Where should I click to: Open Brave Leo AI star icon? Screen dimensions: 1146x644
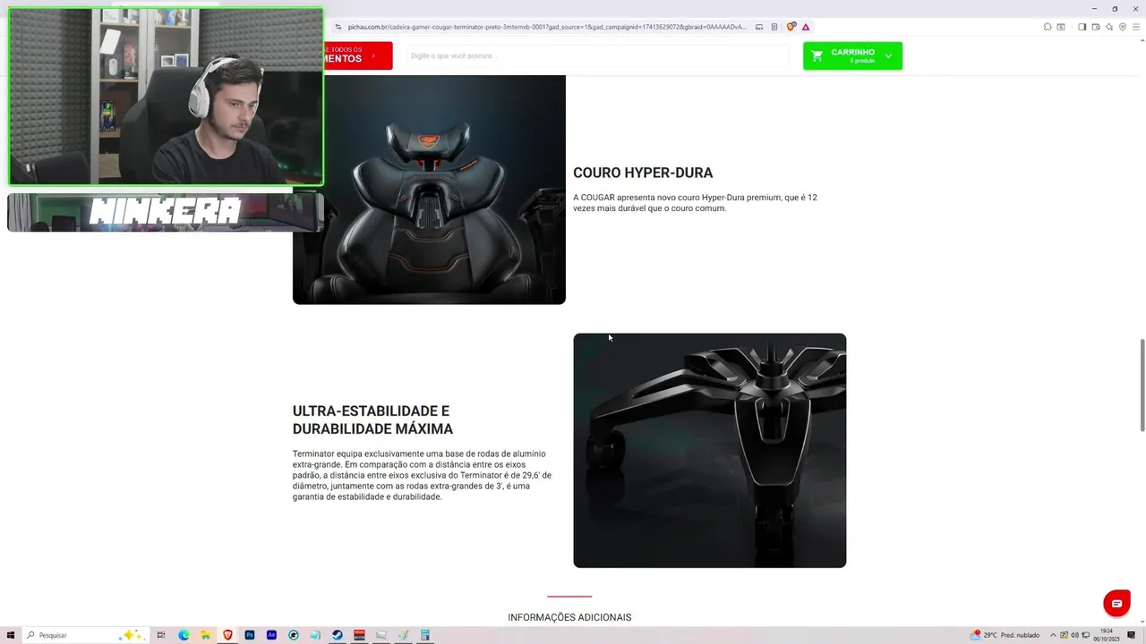(1109, 27)
